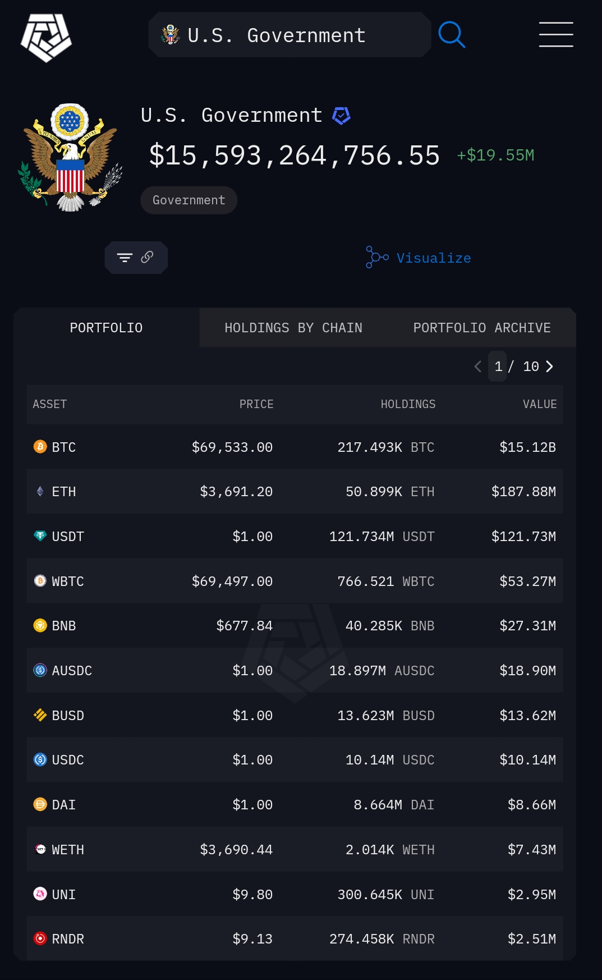Go to next portfolio page
Viewport: 602px width, 980px height.
click(550, 367)
